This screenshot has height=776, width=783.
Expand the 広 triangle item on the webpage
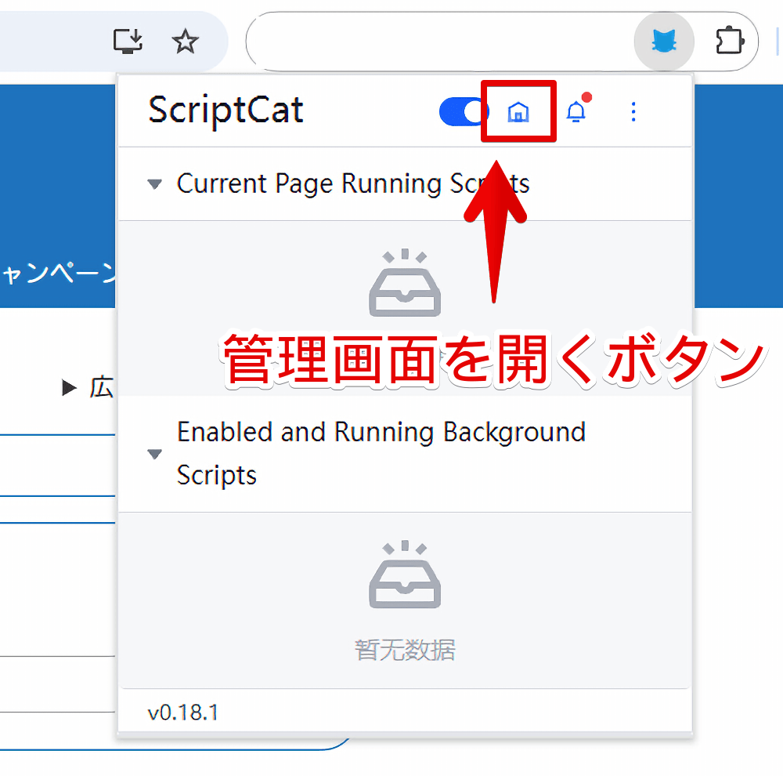coord(69,387)
